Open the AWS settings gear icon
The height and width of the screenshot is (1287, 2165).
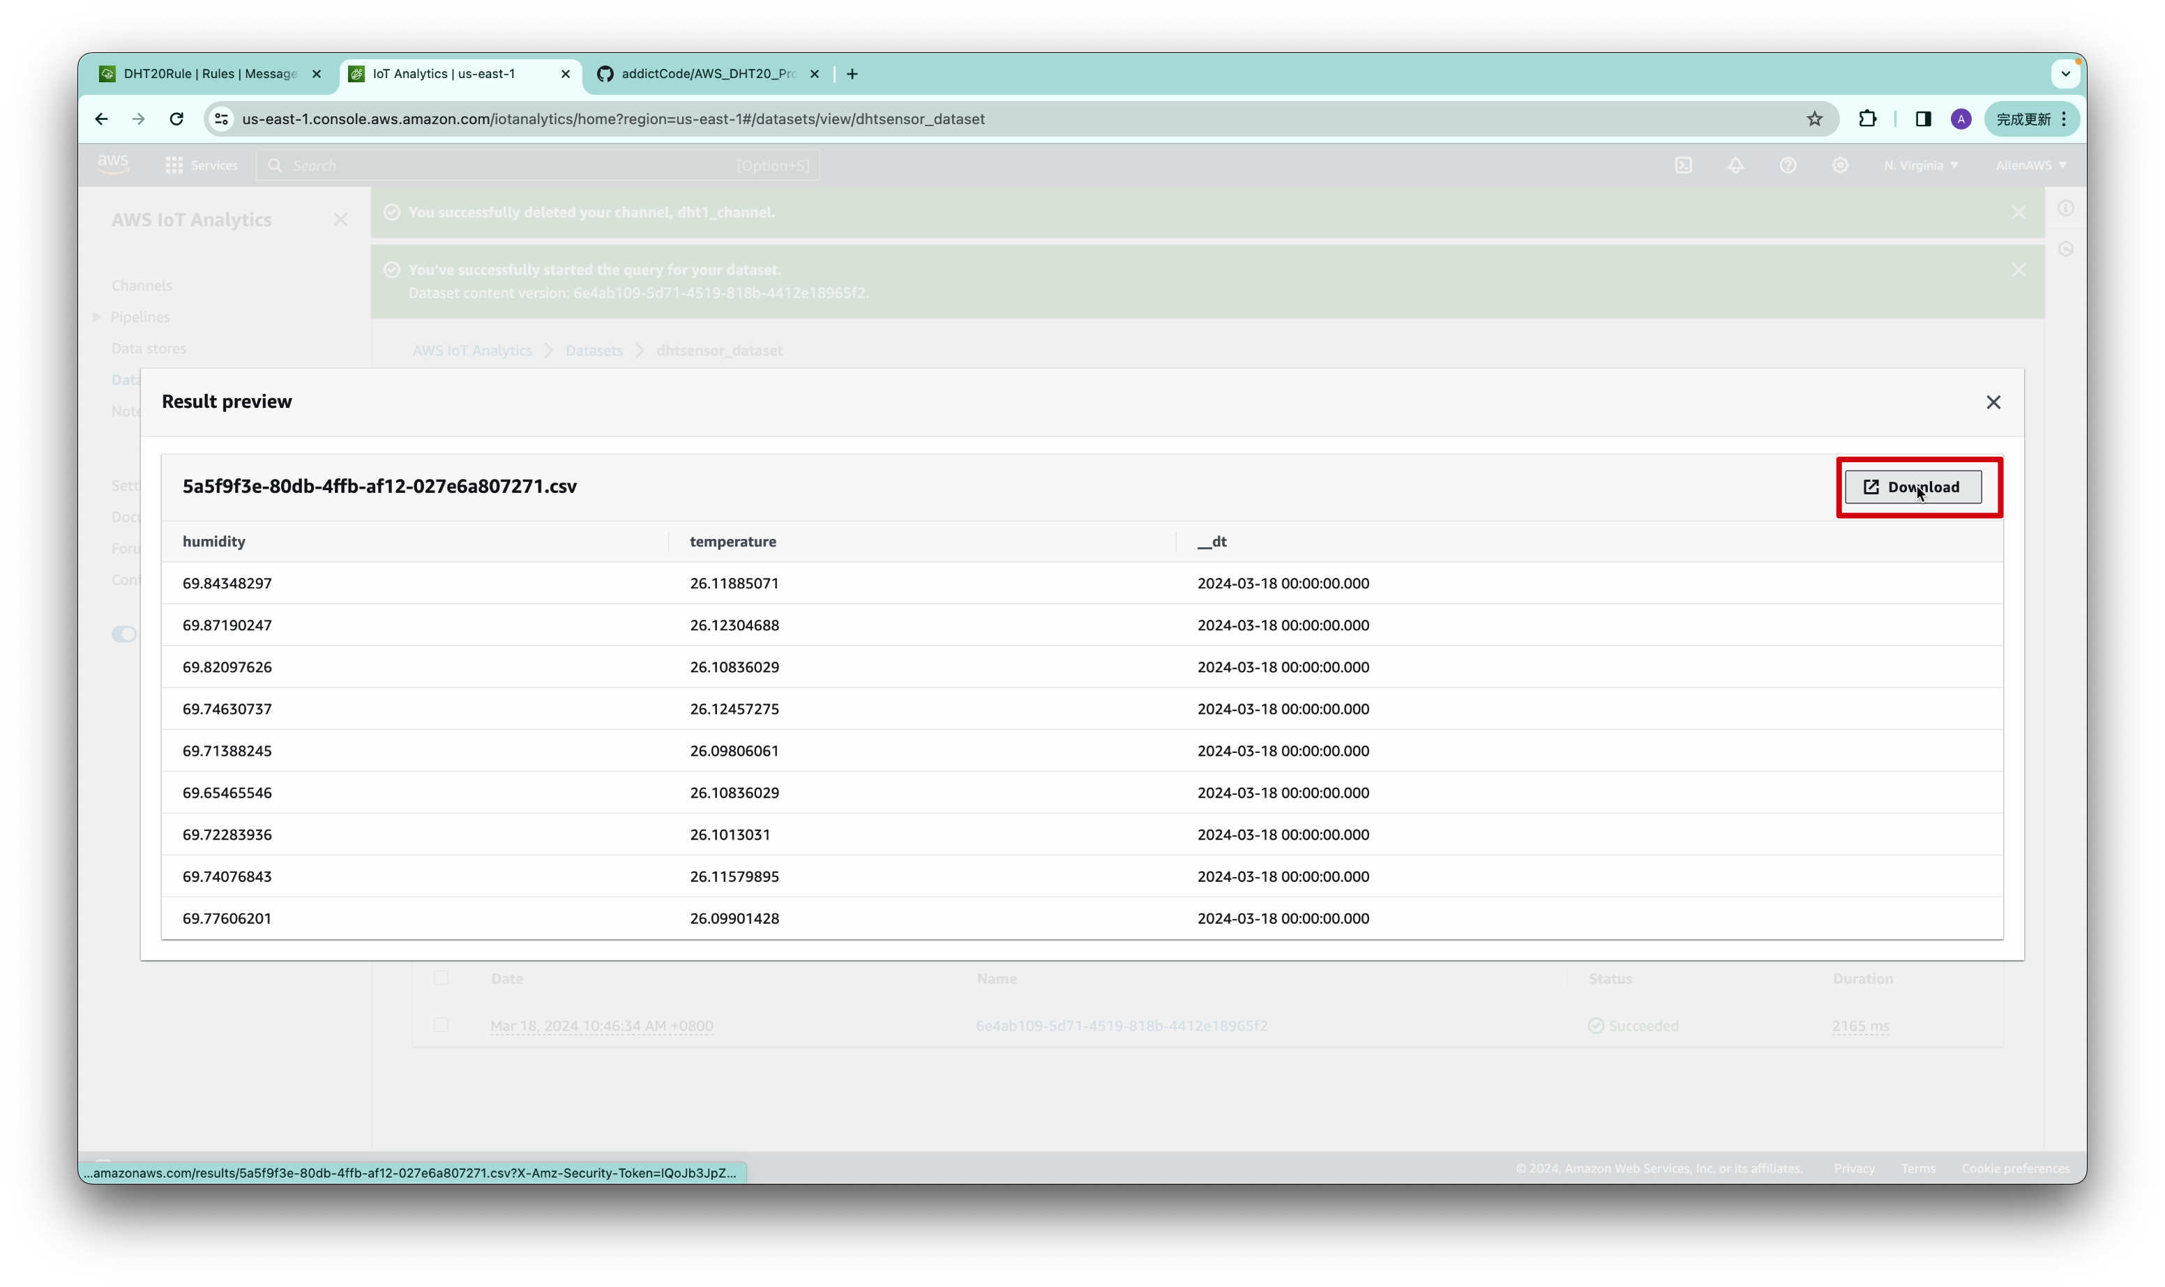(x=1840, y=165)
